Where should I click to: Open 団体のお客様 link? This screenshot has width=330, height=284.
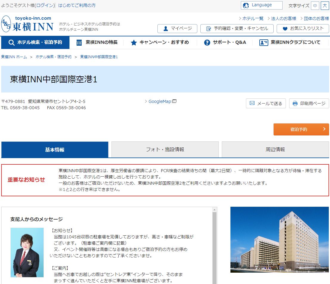[316, 18]
